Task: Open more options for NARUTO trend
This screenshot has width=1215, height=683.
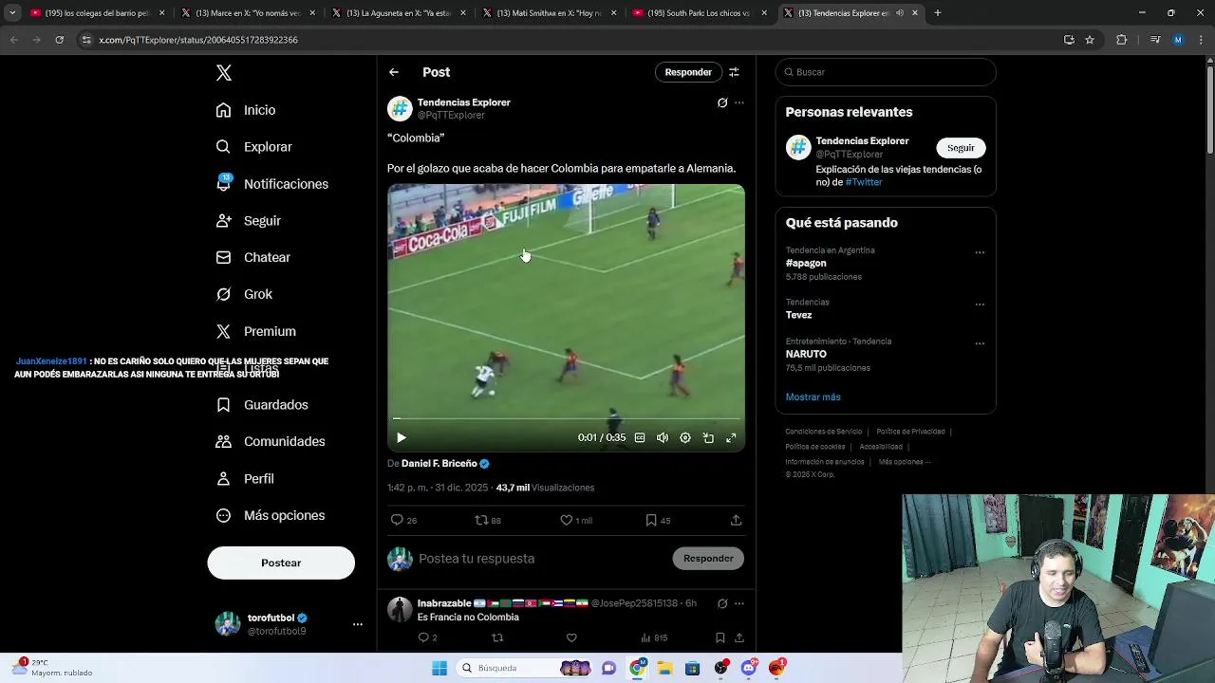Action: pyautogui.click(x=980, y=343)
